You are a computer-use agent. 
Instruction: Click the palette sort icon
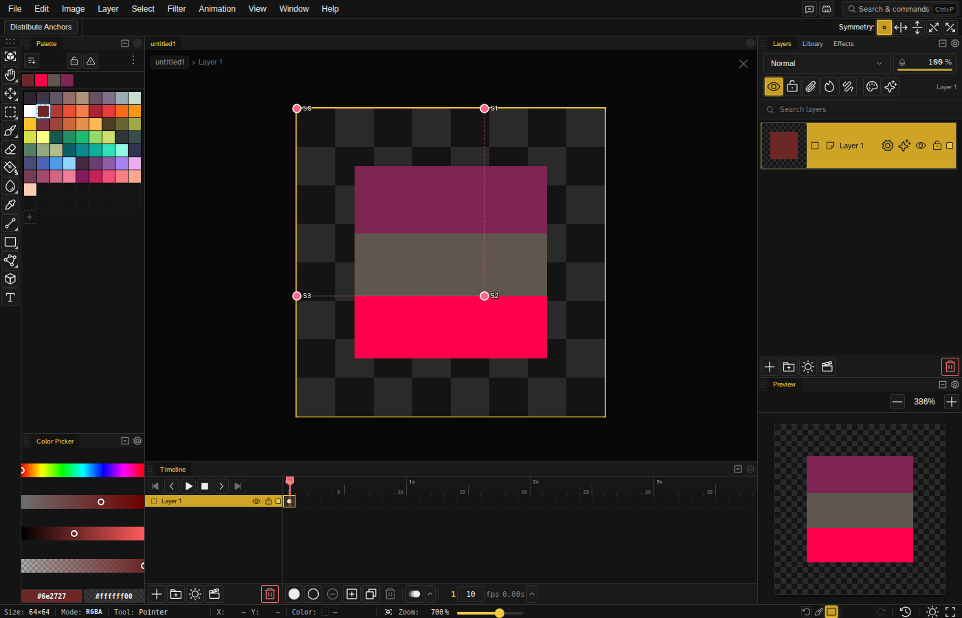pos(32,61)
